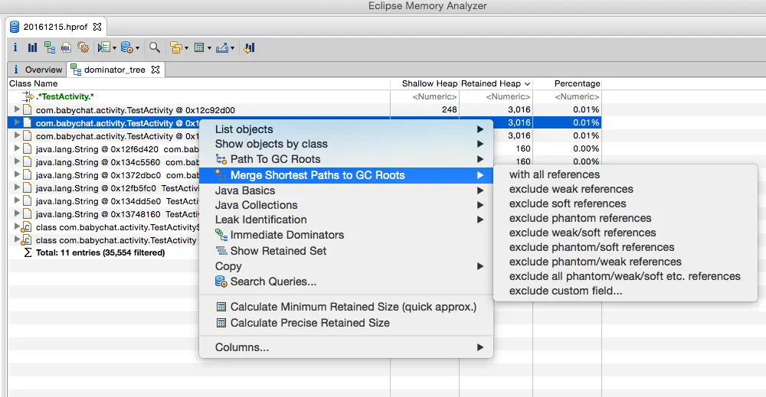Edit the .*TestActivity.* class name filter
This screenshot has height=397, width=766.
(x=65, y=96)
